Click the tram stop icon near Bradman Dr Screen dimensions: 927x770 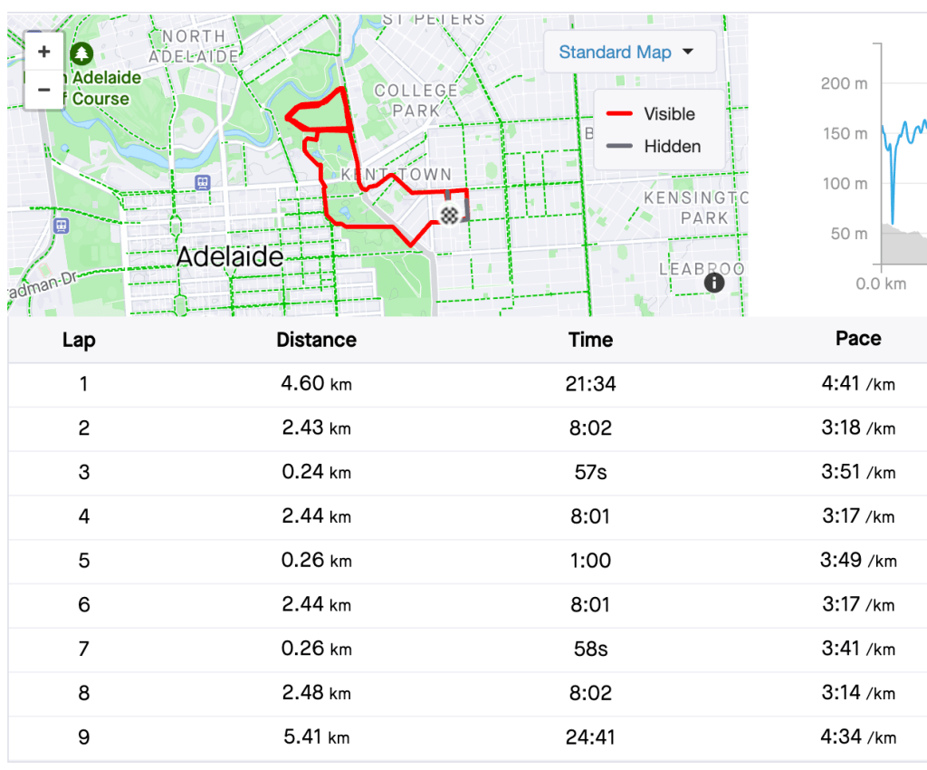click(61, 225)
